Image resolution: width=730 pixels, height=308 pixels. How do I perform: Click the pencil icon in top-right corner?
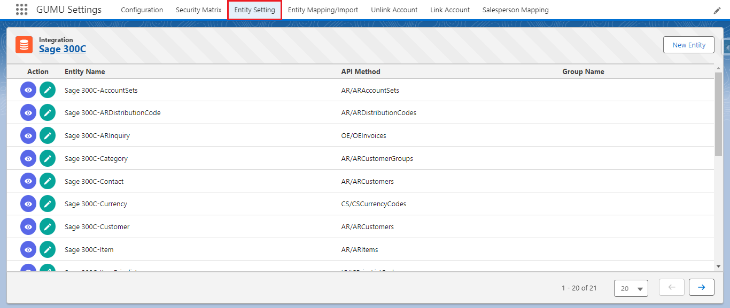(x=717, y=11)
